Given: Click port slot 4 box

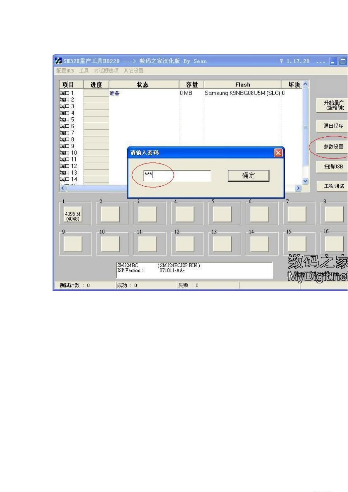Looking at the screenshot, I should pyautogui.click(x=185, y=215).
